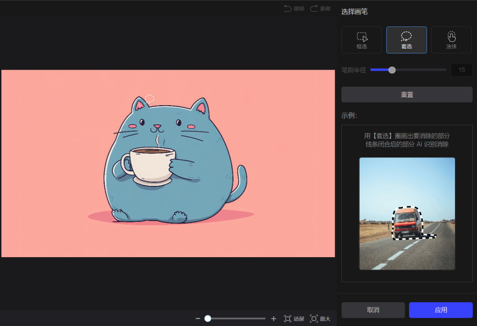Select the 框选 rectangle selection tool
Screen dimensions: 477x326
[362, 40]
